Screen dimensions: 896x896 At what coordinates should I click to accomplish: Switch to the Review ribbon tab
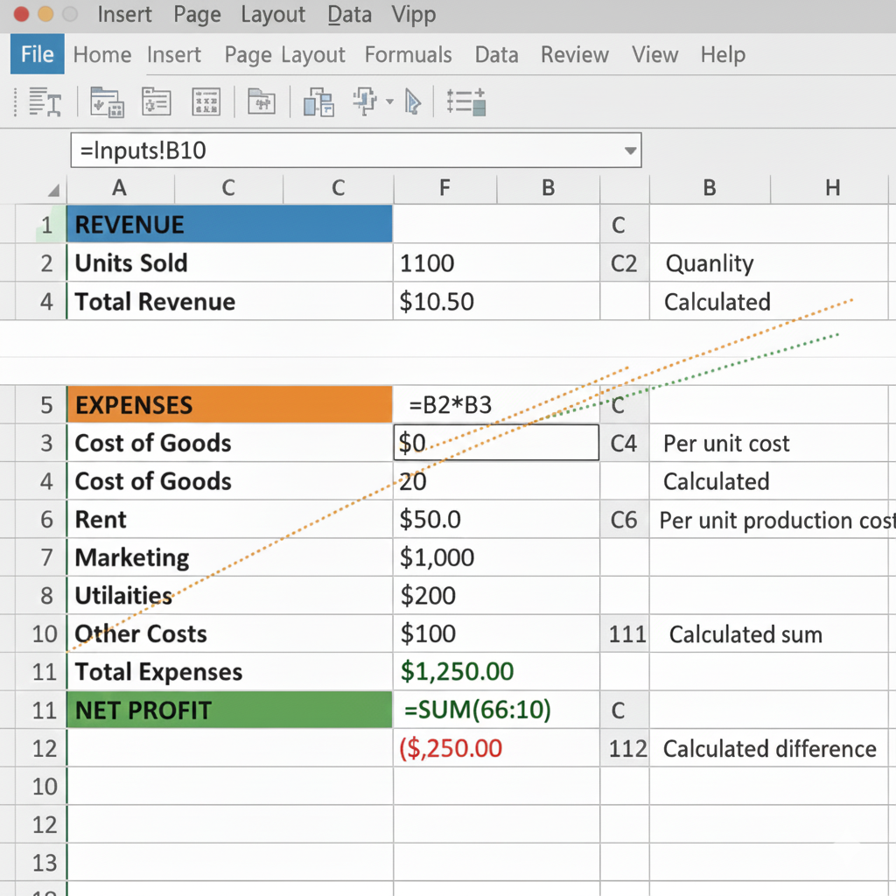pyautogui.click(x=574, y=54)
